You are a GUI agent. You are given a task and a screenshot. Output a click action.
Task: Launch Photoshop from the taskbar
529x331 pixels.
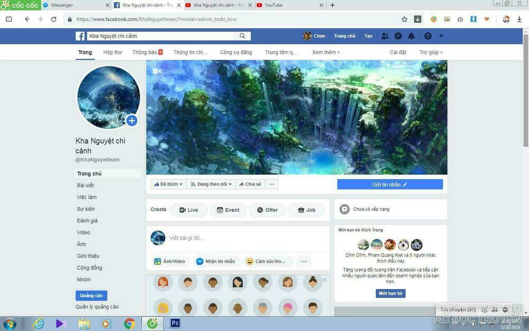(175, 323)
